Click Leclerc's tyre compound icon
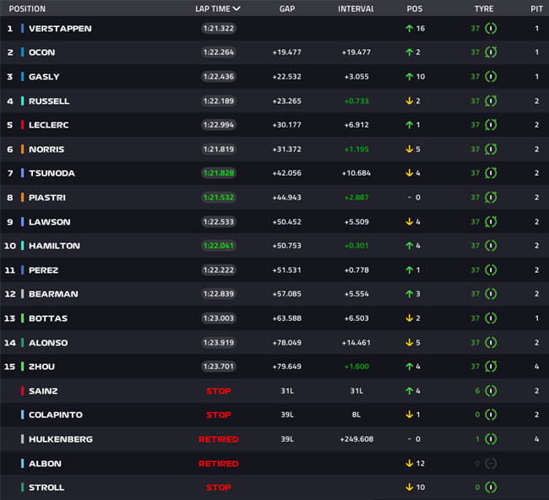The width and height of the screenshot is (549, 500). (x=491, y=125)
